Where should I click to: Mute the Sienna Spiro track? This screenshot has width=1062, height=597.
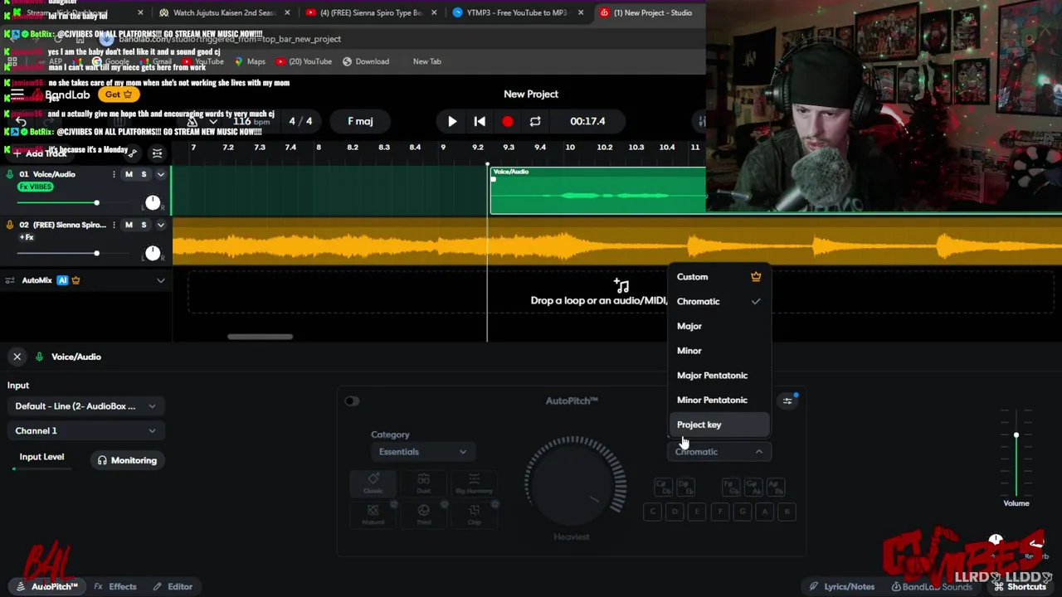pos(129,225)
